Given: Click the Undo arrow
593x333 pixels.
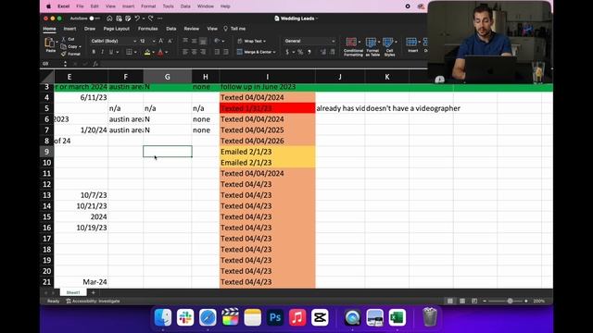Looking at the screenshot, I should pos(137,18).
